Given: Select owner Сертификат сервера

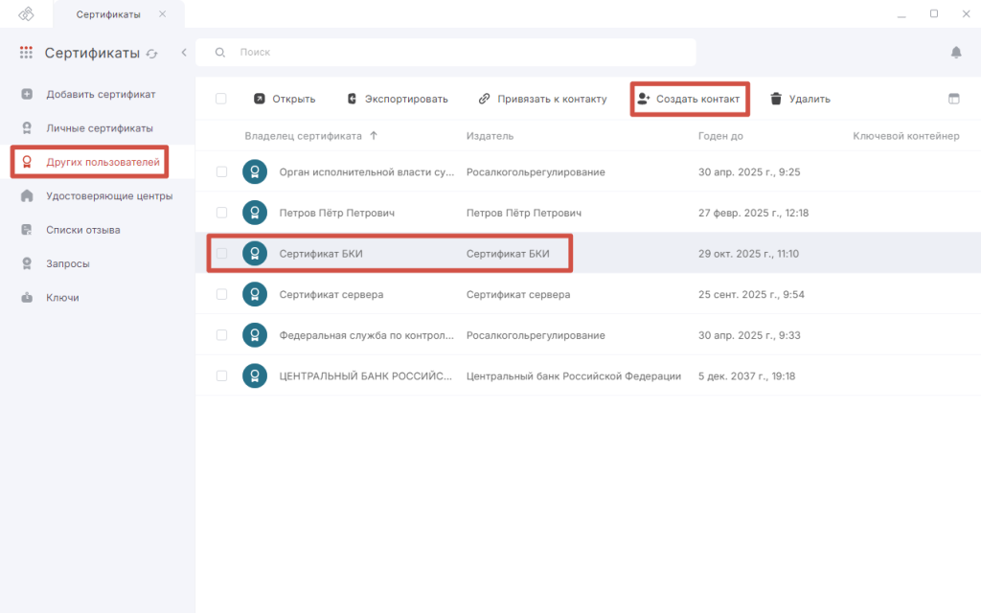Looking at the screenshot, I should 331,294.
